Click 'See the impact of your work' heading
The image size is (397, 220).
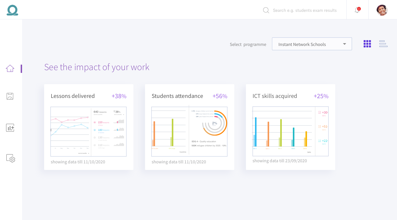(x=97, y=67)
